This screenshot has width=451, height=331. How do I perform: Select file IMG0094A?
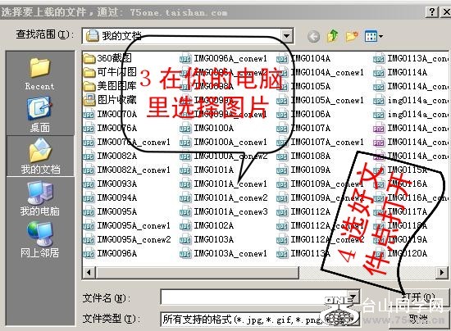click(x=110, y=197)
